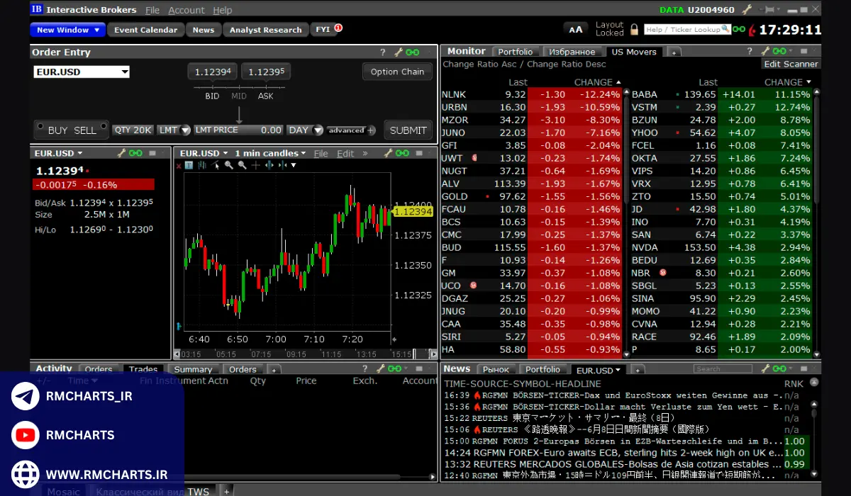Click the SUBMIT order button
This screenshot has width=851, height=496.
pos(408,130)
